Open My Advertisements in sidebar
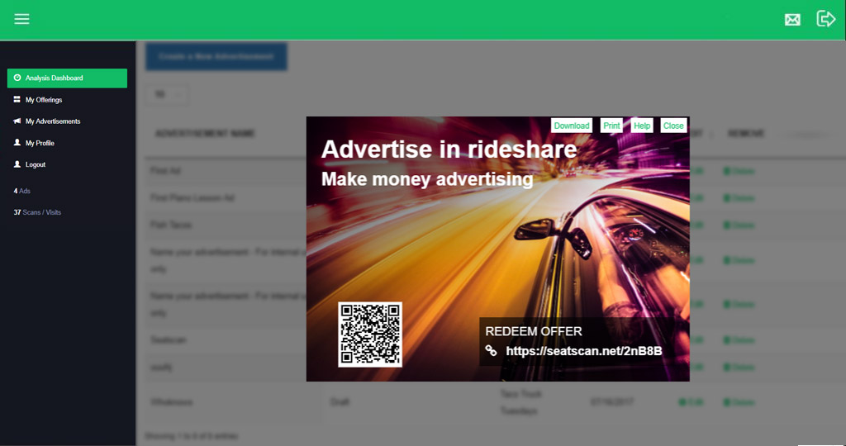846x446 pixels. (x=53, y=121)
